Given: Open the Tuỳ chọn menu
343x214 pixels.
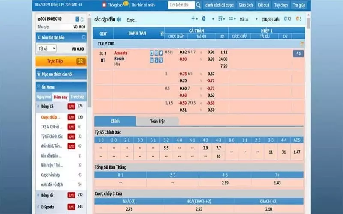Looking at the screenshot, I should (x=281, y=5).
